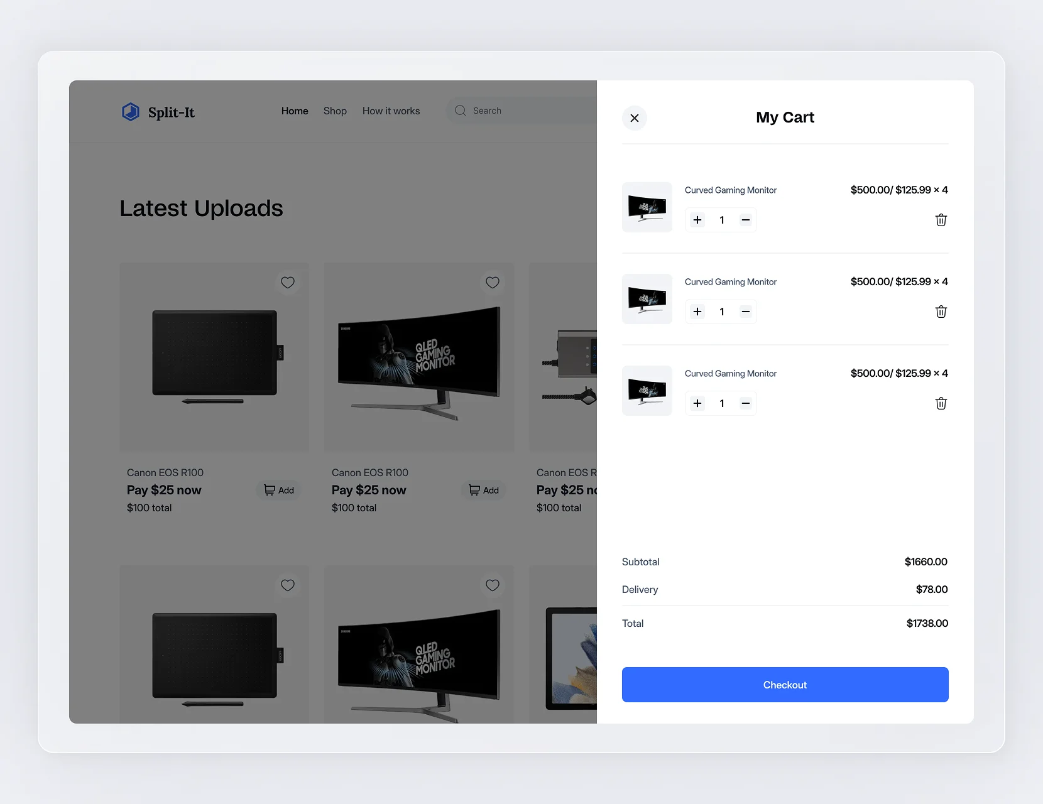1043x804 pixels.
Task: Favorite the QLED gaming monitor in bottom row
Action: pyautogui.click(x=493, y=585)
